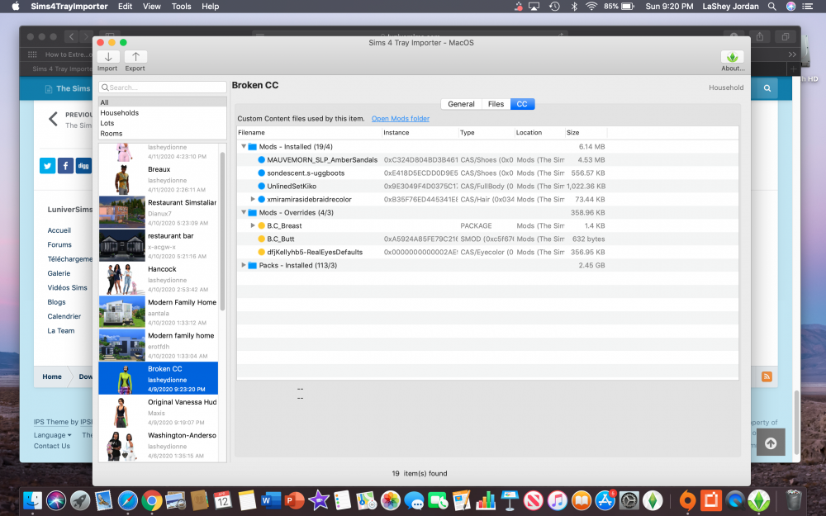Click the search magnifier on the website header
The width and height of the screenshot is (826, 516).
coord(767,88)
